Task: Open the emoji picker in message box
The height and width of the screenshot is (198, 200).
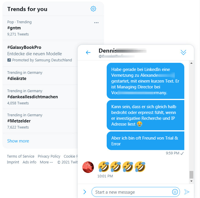Action: tap(175, 192)
